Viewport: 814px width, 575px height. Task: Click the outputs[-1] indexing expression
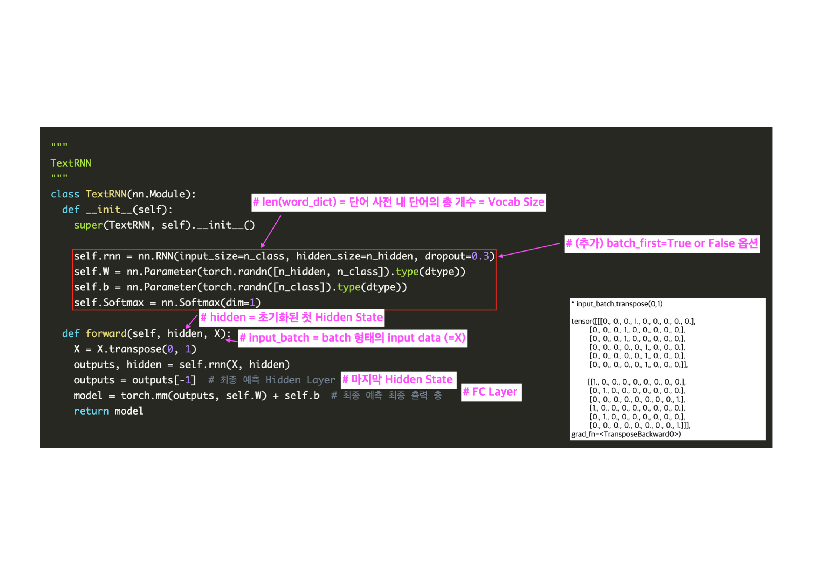click(164, 380)
